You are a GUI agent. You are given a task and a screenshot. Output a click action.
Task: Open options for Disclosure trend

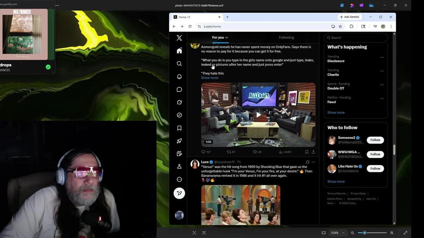click(382, 57)
